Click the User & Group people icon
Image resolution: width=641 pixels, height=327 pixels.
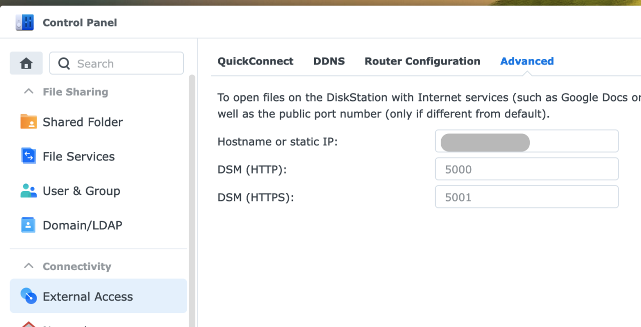[x=29, y=190]
